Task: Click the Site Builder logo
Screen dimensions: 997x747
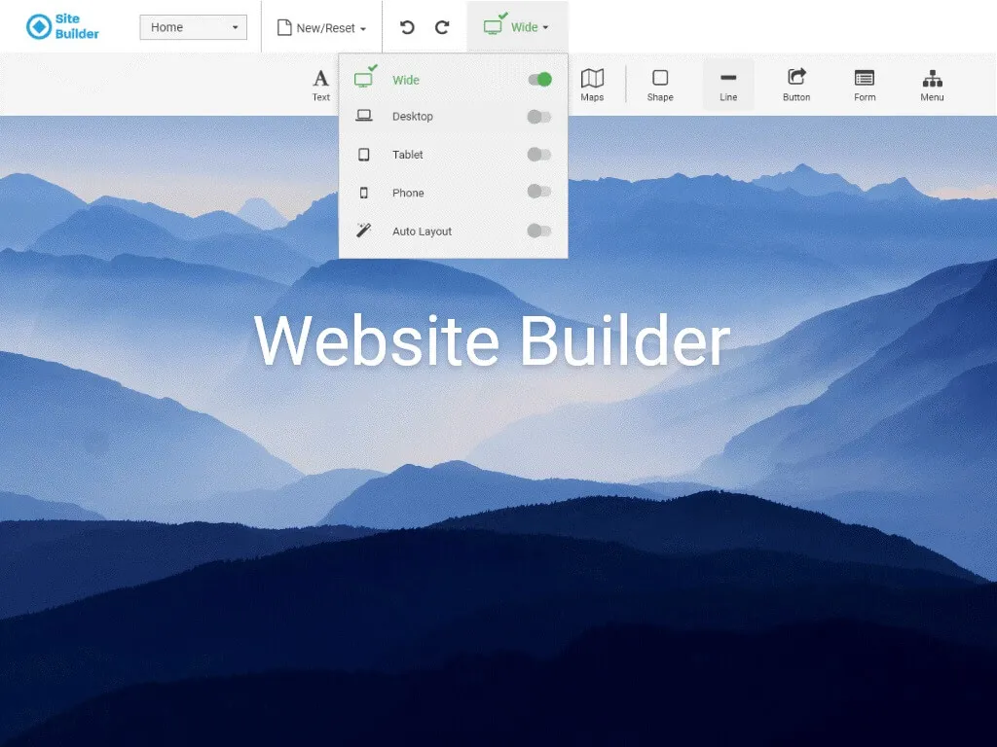Action: 62,26
